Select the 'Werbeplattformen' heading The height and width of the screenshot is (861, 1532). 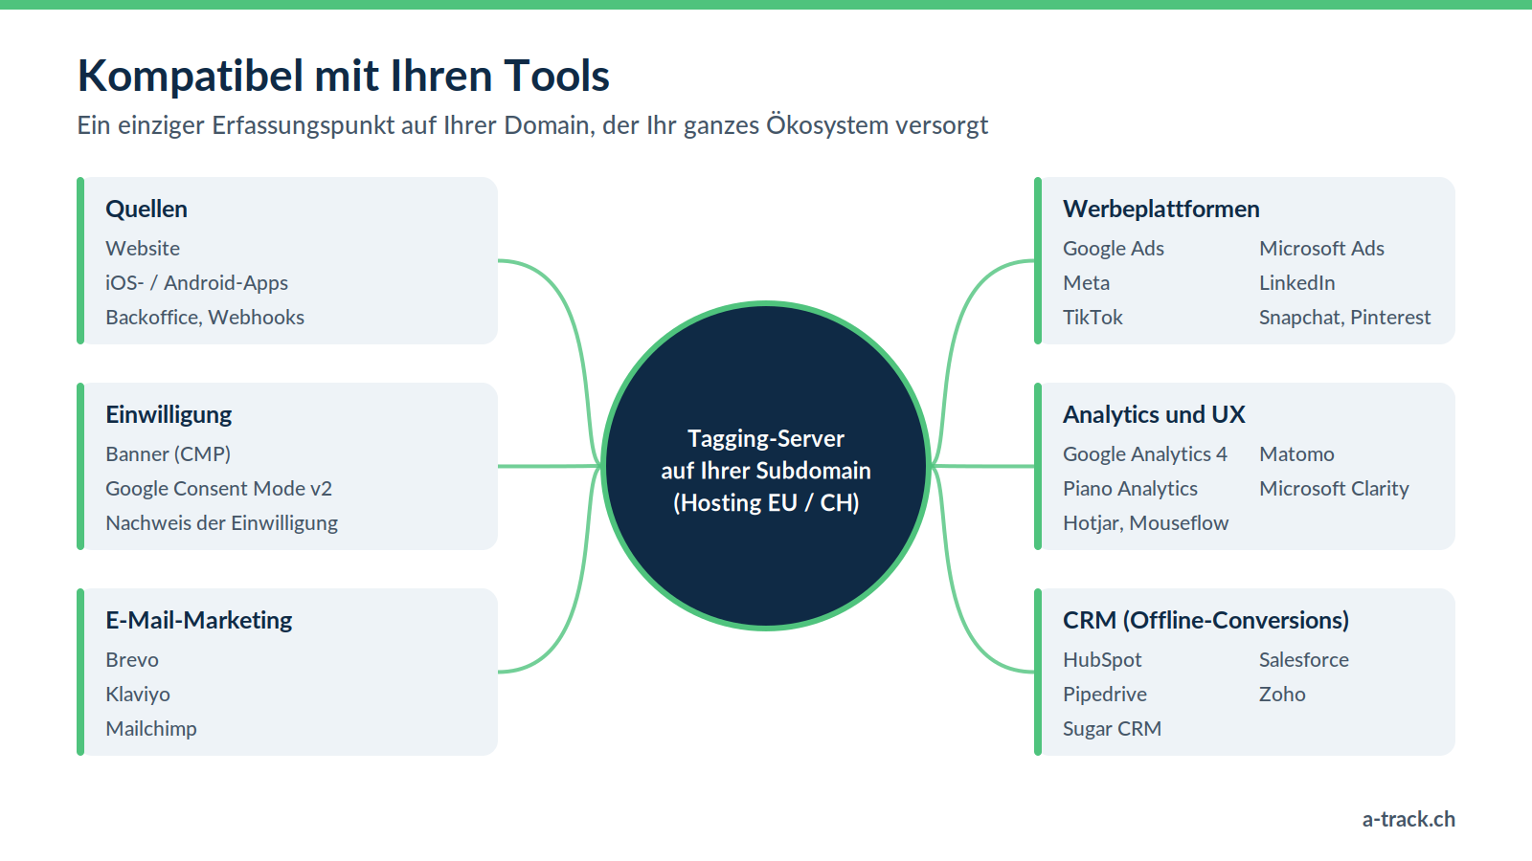(1160, 209)
